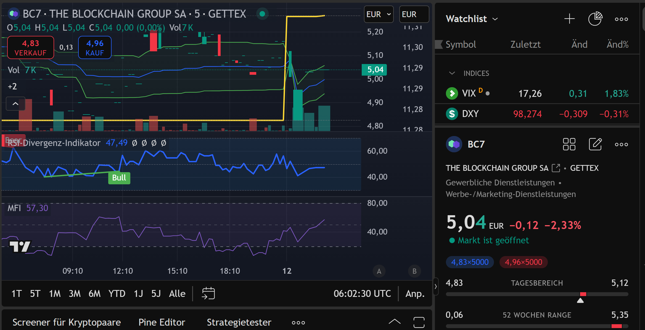Screen dimensions: 645x330
Task: Click the plus icon to add a watchlist symbol
Action: tap(569, 19)
